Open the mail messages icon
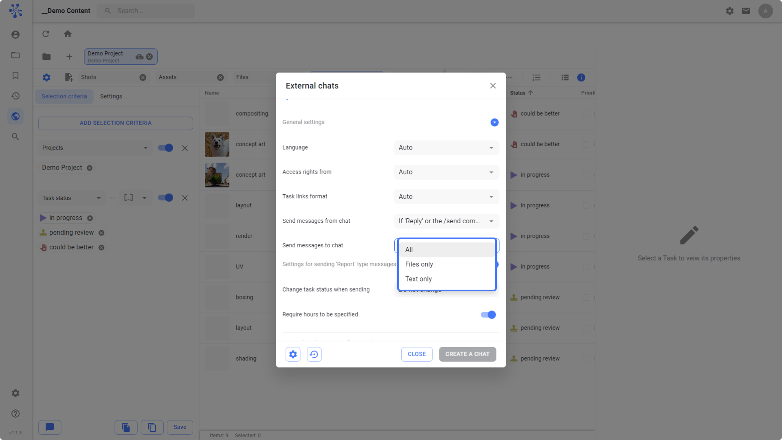Image resolution: width=782 pixels, height=440 pixels. click(x=746, y=11)
